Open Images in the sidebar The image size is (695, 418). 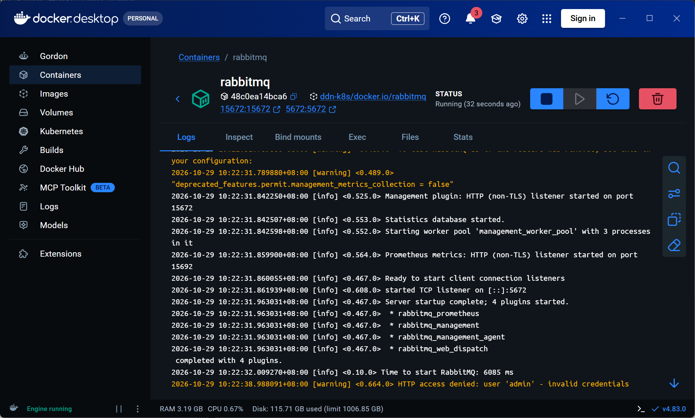[x=75, y=94]
